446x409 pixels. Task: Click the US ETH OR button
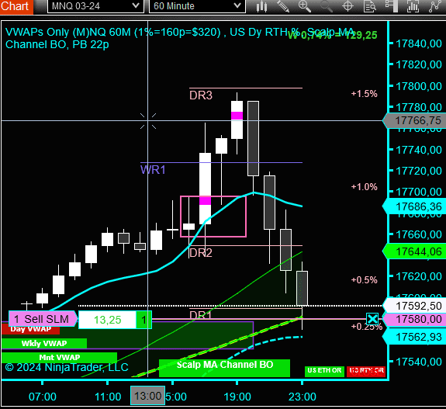coord(324,371)
